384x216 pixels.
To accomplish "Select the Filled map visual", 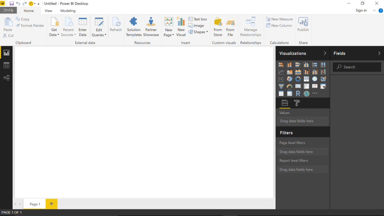I will coord(323,79).
